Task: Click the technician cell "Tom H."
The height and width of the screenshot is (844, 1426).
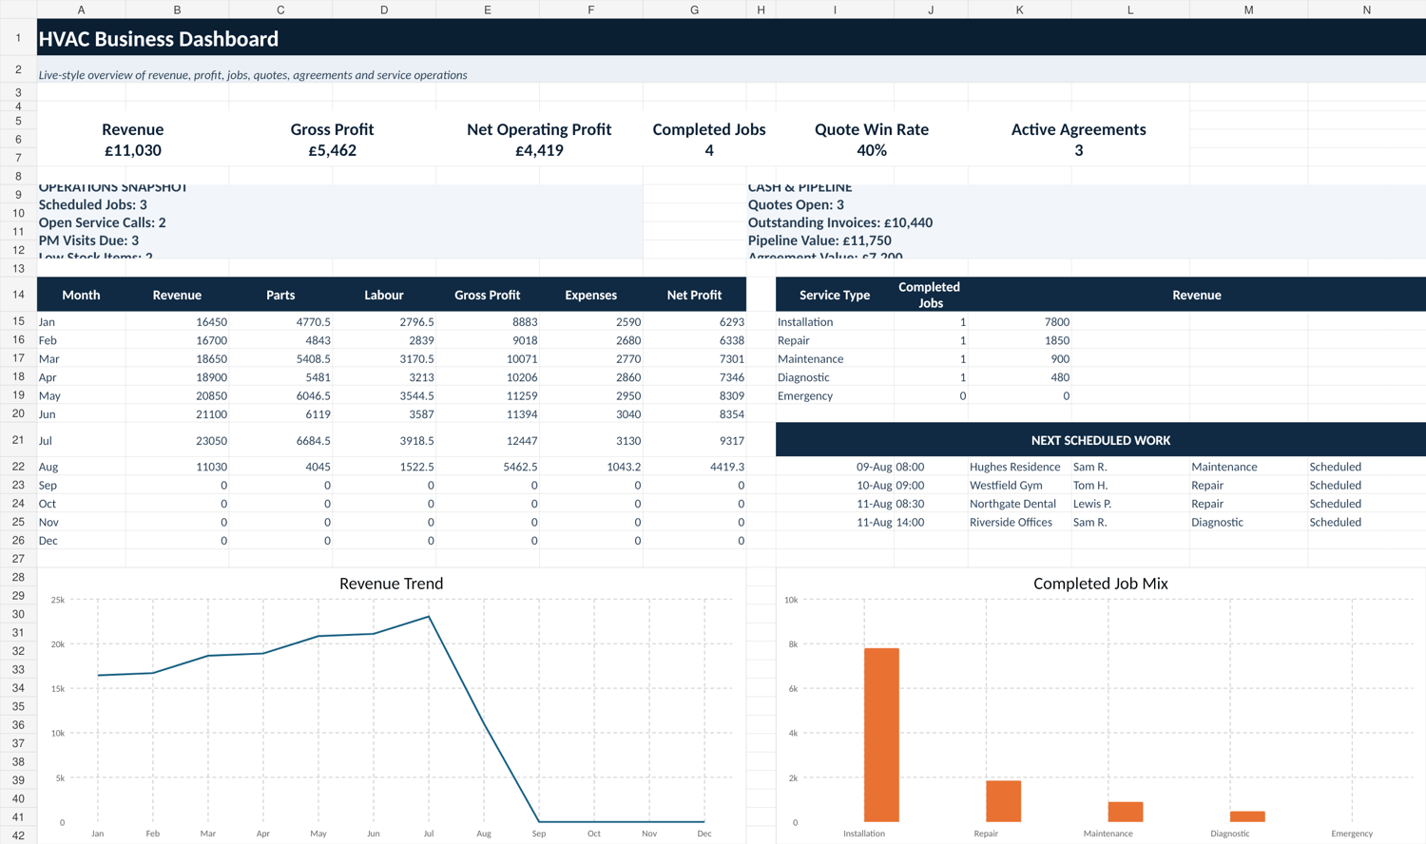Action: click(x=1130, y=485)
